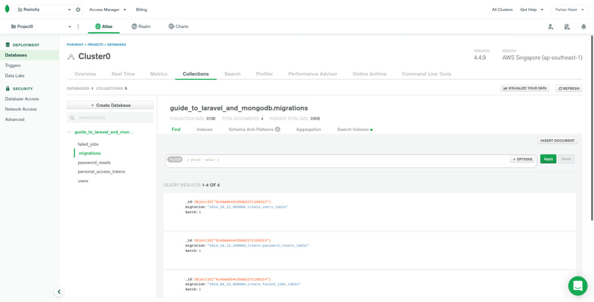
Task: Select the password_resets collection
Action: [94, 162]
